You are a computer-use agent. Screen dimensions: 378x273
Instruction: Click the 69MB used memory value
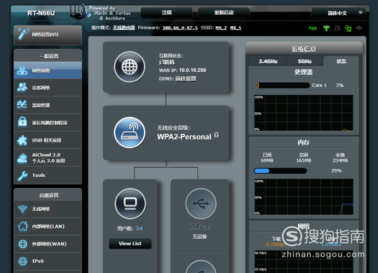tap(267, 160)
